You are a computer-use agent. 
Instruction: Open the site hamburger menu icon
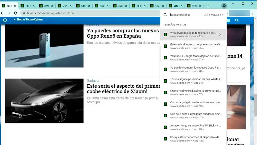point(229,20)
